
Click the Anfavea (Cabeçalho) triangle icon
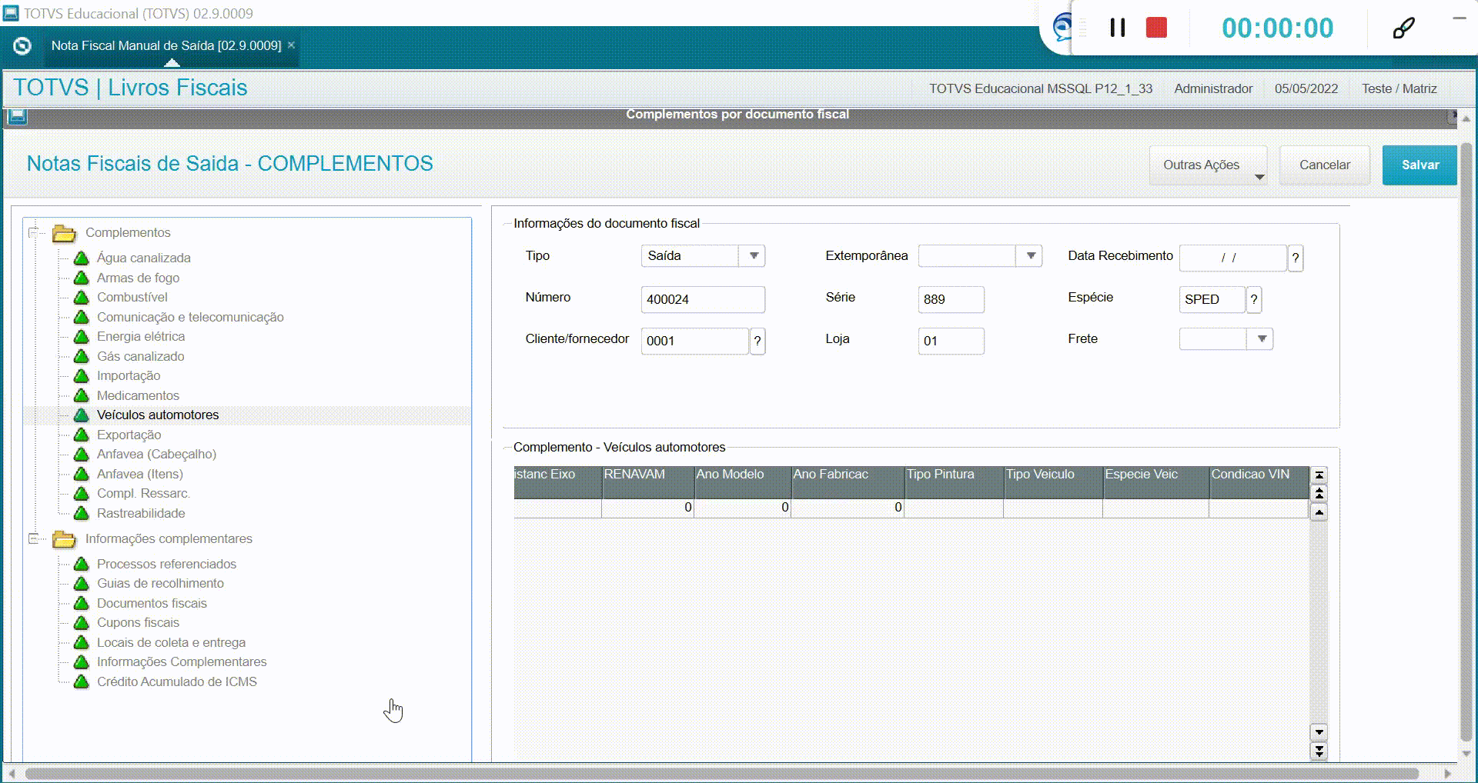click(82, 454)
